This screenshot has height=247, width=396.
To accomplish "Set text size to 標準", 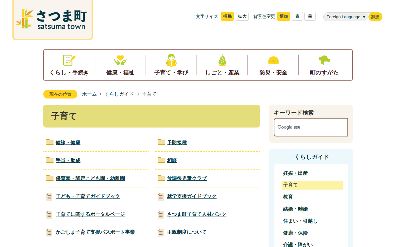I will 227,16.
